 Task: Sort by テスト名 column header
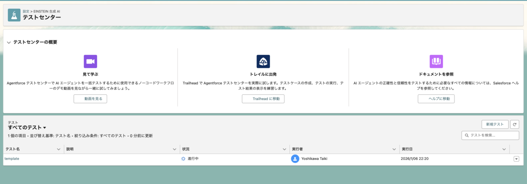point(13,149)
